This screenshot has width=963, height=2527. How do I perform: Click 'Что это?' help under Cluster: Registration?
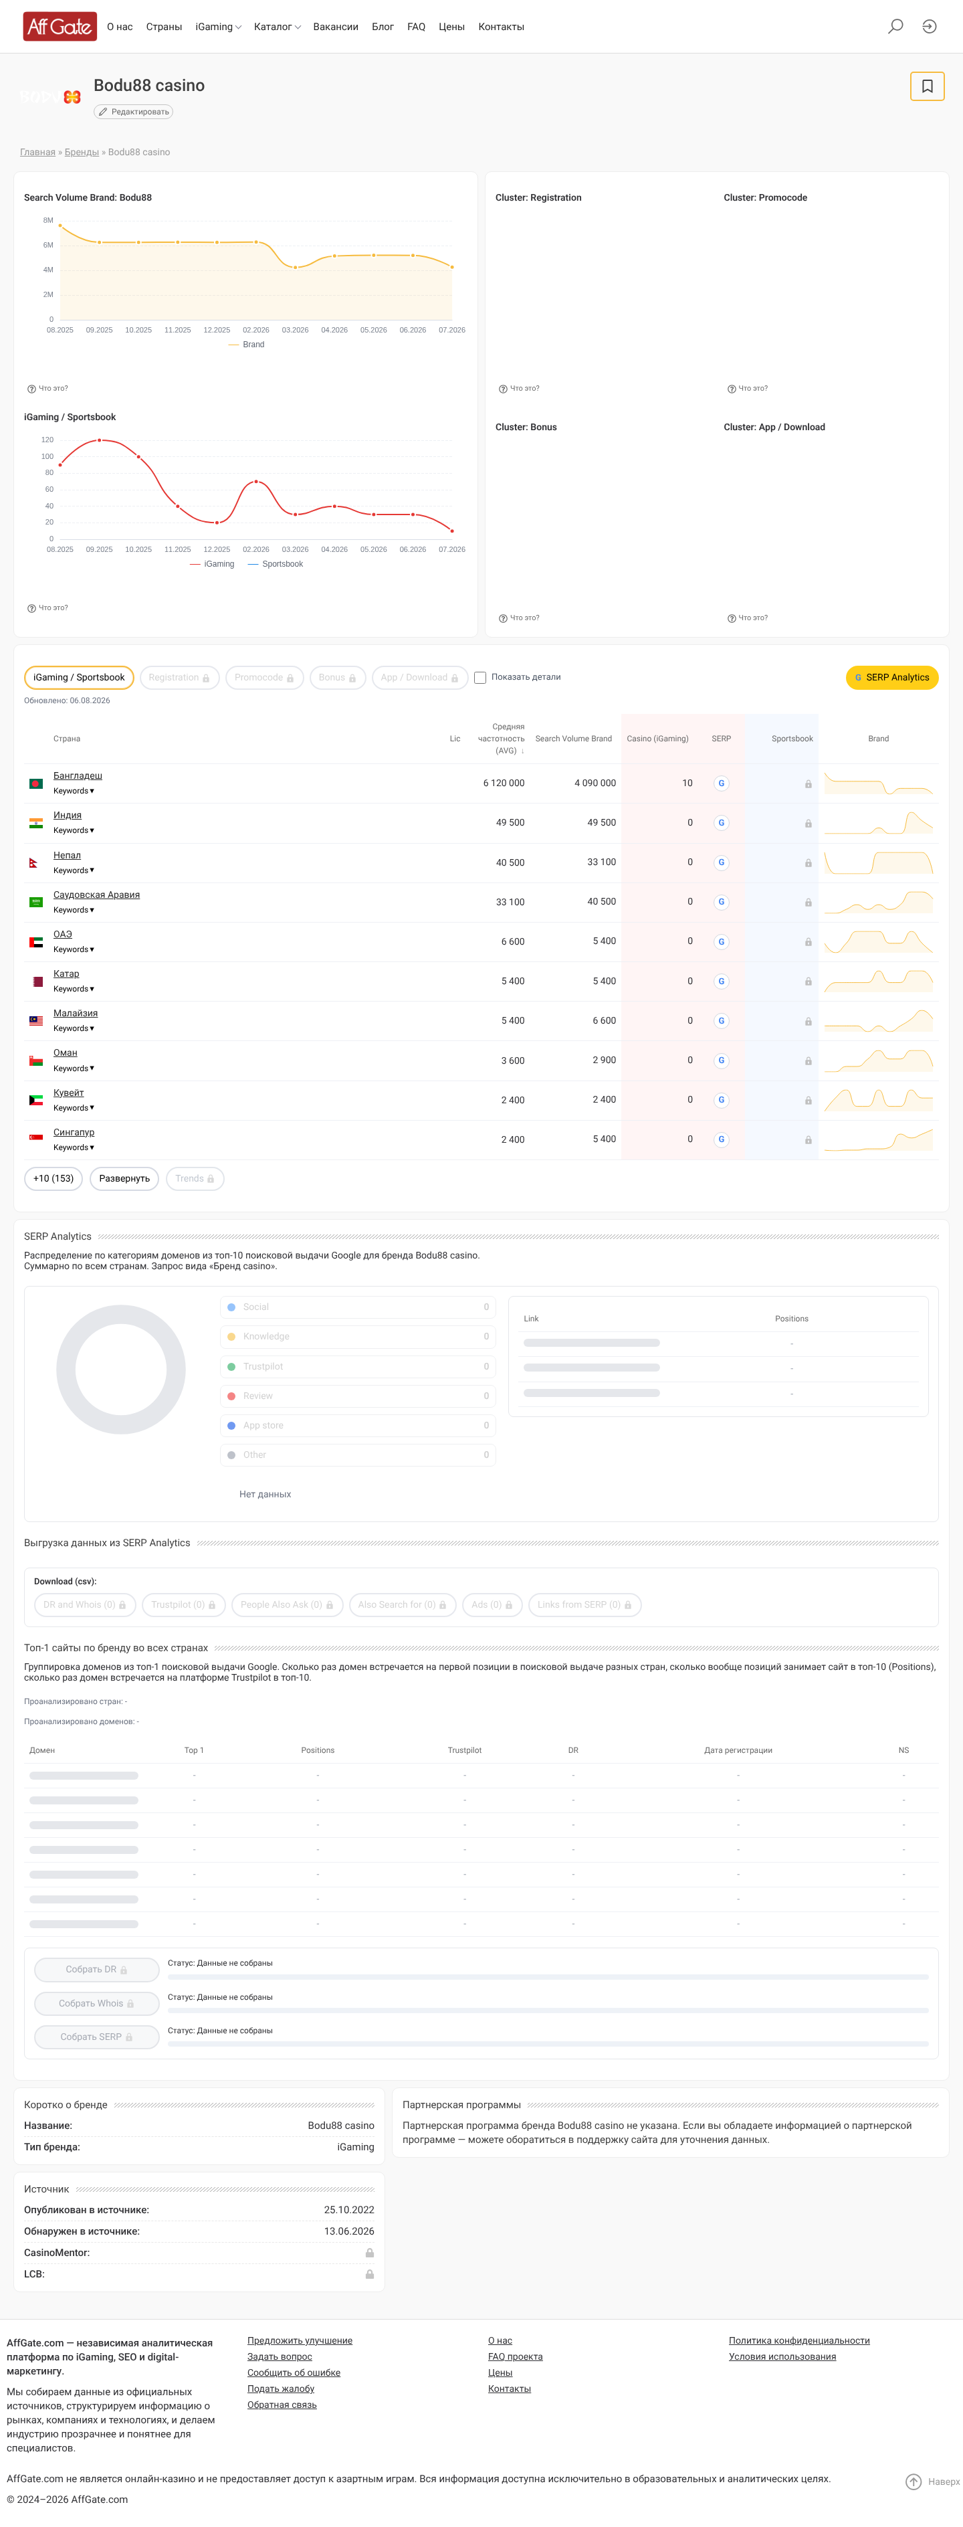[x=520, y=389]
